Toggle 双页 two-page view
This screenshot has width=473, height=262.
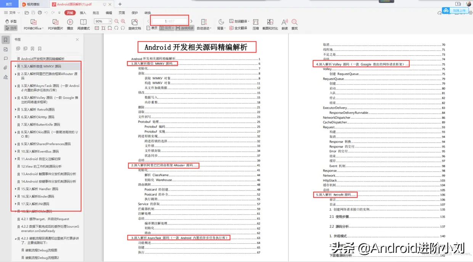click(166, 28)
